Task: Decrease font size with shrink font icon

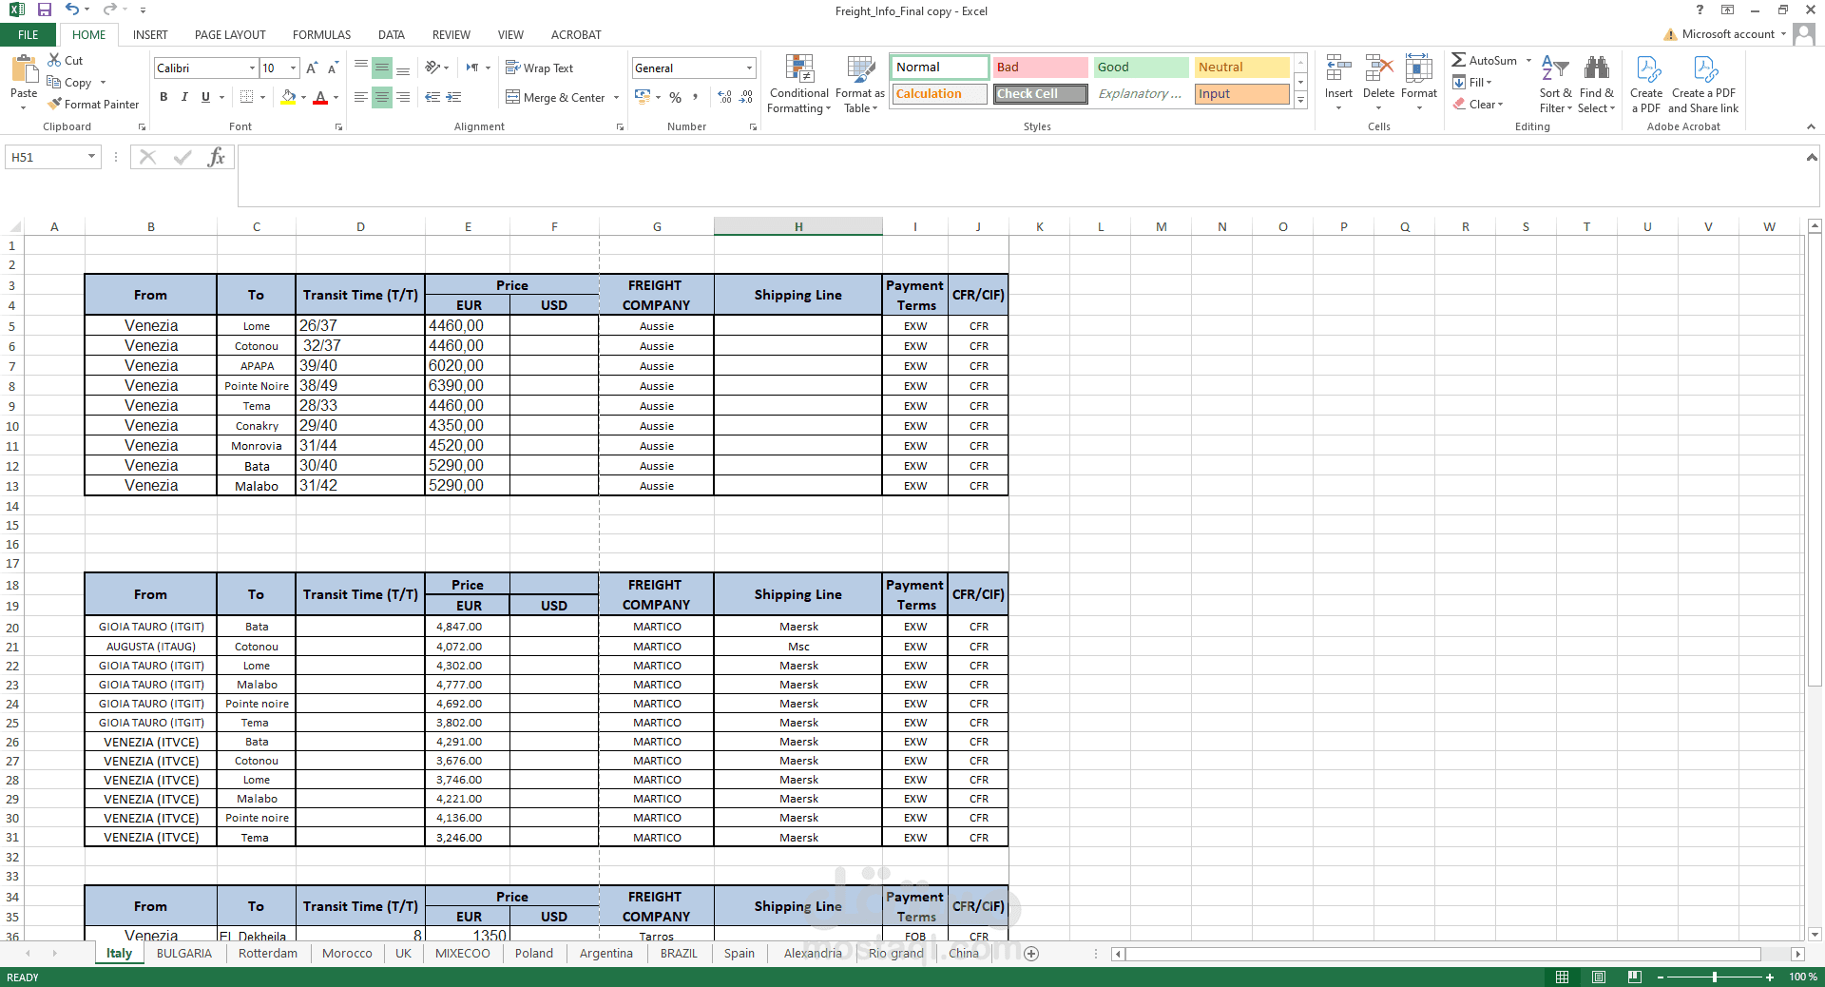Action: [333, 68]
